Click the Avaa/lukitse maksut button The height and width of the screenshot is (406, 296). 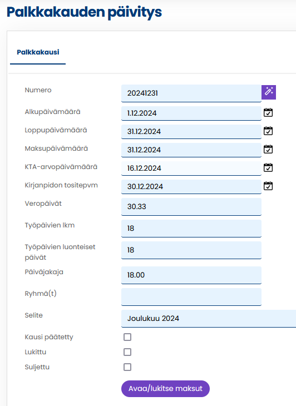[165, 389]
